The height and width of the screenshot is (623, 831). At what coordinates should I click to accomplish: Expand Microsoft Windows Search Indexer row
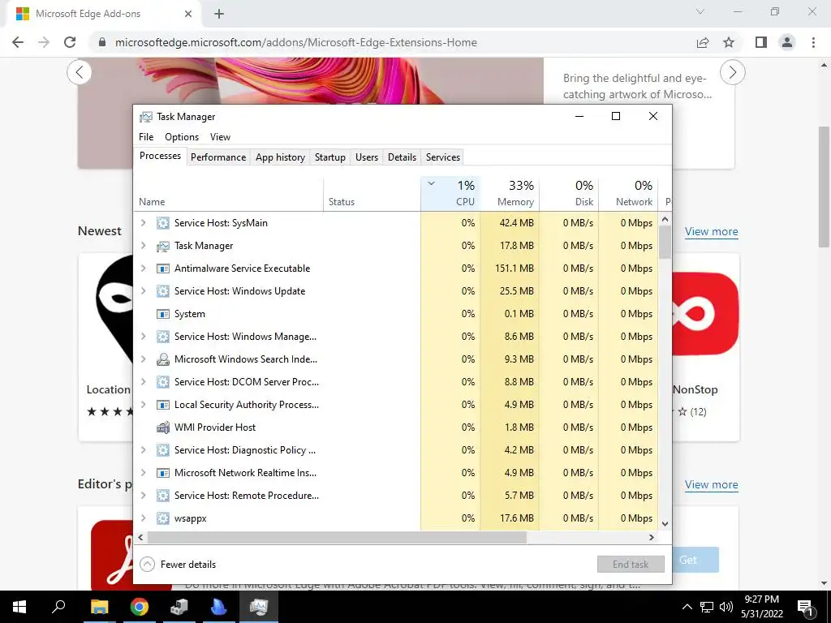[x=143, y=359]
